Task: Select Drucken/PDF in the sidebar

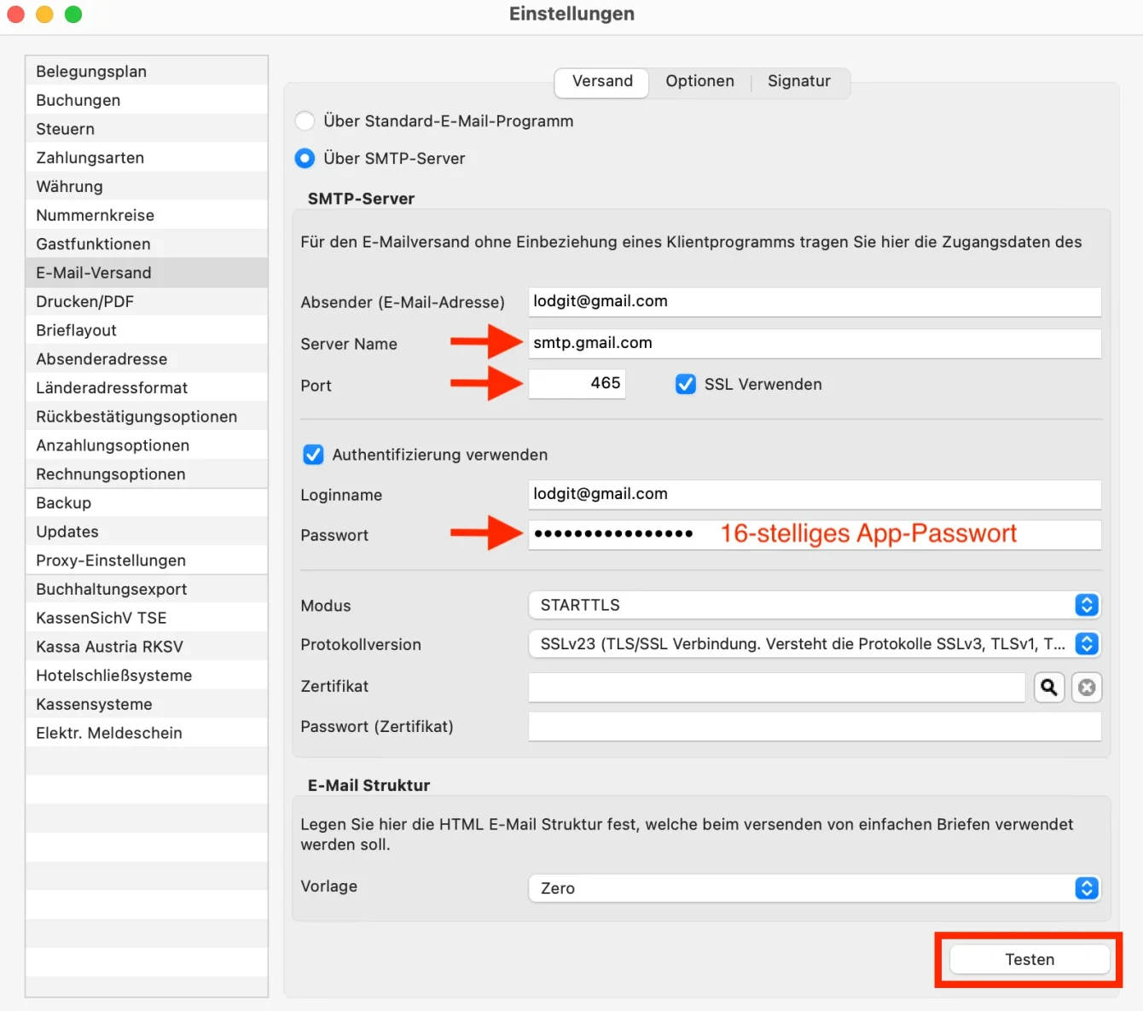Action: click(147, 302)
